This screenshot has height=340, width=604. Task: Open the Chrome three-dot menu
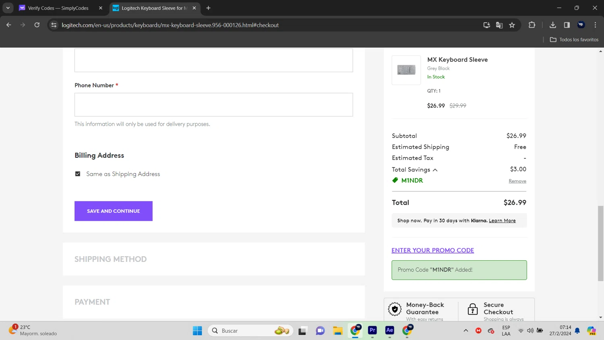596,25
